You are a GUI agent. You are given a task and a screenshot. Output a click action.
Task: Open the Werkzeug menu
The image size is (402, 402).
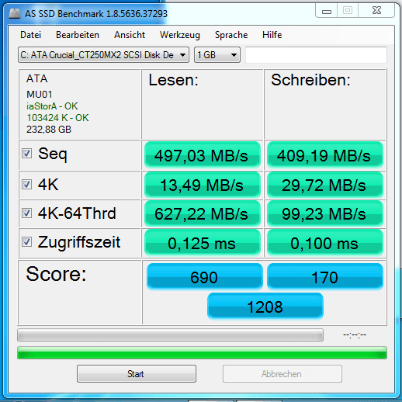pos(180,35)
